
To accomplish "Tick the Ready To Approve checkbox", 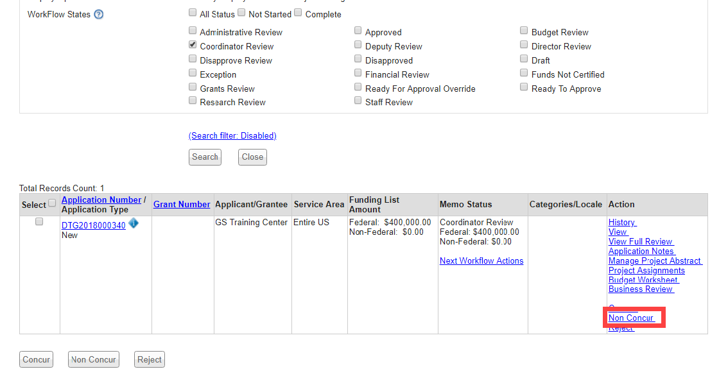I will tap(524, 87).
